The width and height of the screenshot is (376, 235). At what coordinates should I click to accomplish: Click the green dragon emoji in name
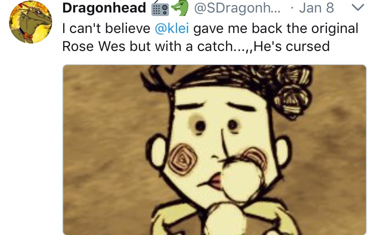180,8
